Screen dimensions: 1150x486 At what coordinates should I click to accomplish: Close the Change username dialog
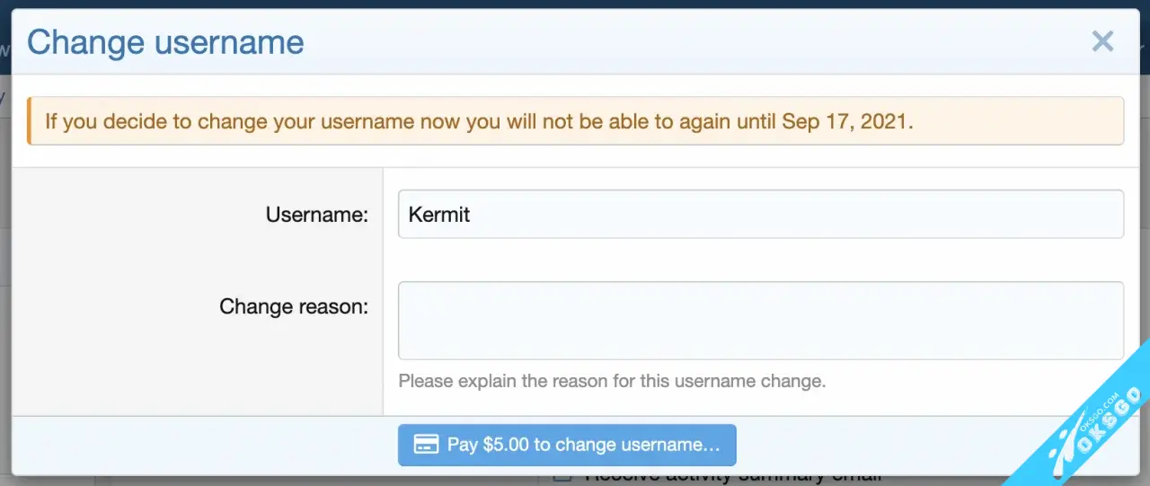tap(1102, 41)
